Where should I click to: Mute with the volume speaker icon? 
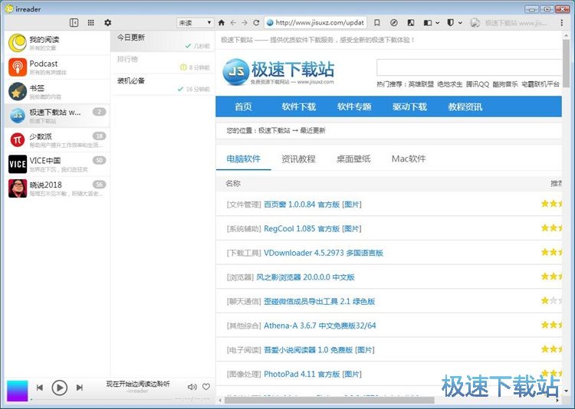coord(192,387)
